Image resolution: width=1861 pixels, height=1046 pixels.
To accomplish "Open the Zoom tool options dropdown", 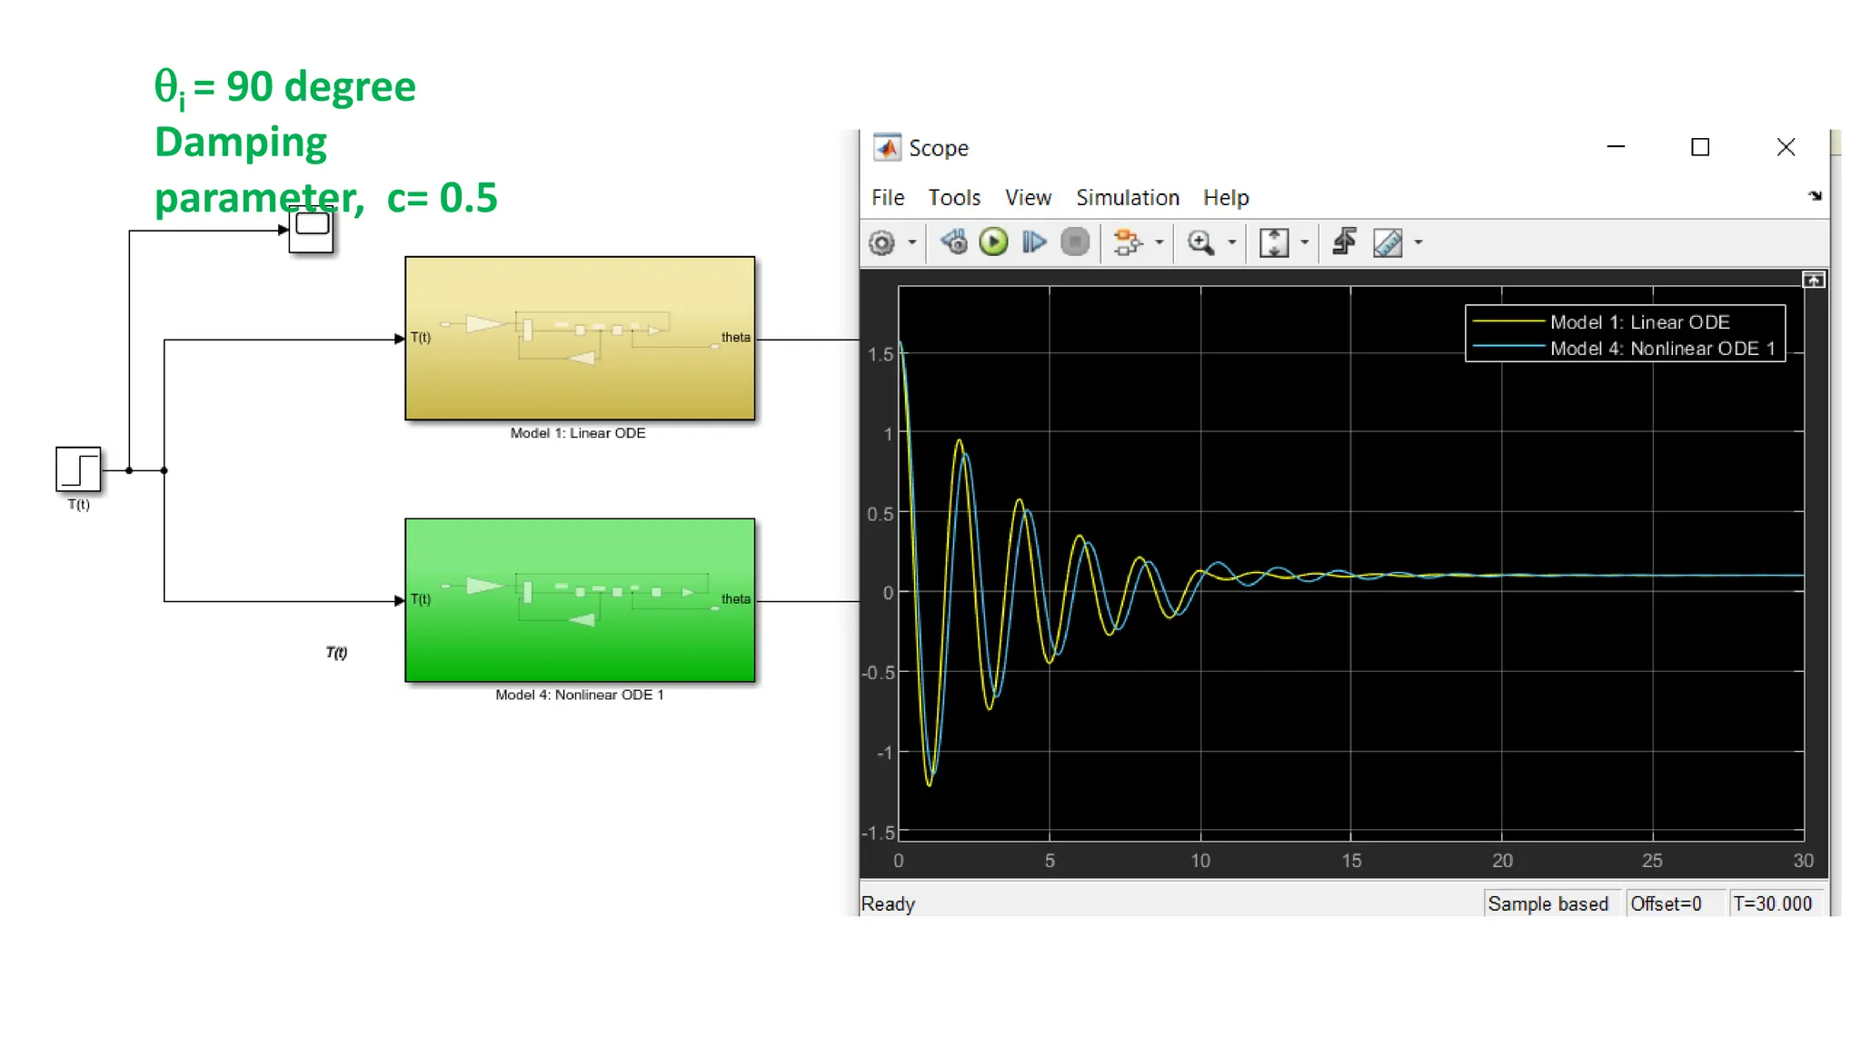I will coord(1231,242).
